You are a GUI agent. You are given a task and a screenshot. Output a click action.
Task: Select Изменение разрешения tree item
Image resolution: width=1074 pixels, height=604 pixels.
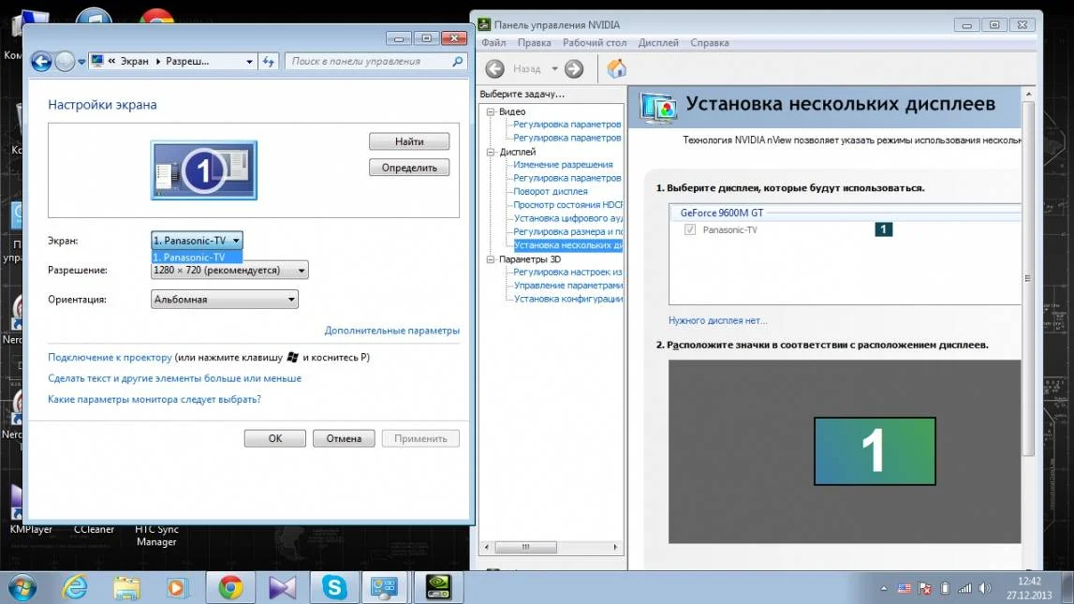pos(563,165)
